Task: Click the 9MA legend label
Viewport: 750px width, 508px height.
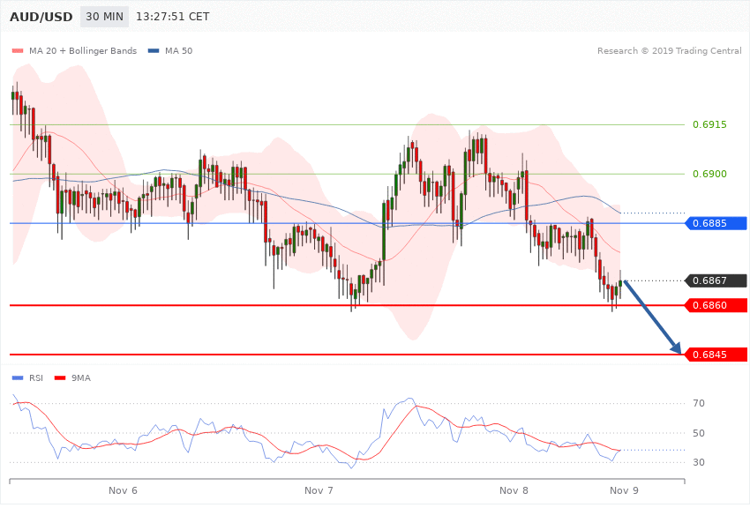Action: click(81, 378)
